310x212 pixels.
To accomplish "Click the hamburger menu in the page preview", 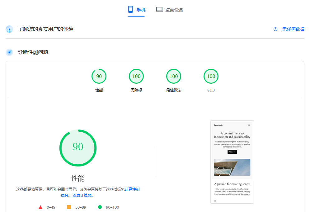I will pyautogui.click(x=249, y=125).
